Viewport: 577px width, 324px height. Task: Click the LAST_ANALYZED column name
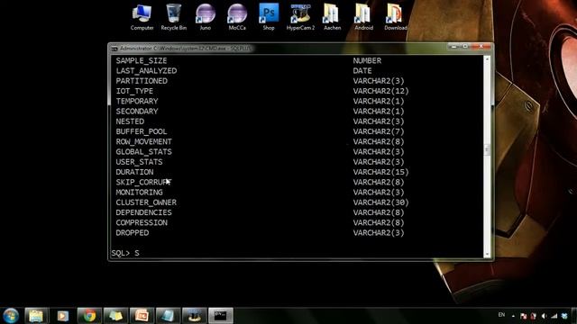coord(146,71)
